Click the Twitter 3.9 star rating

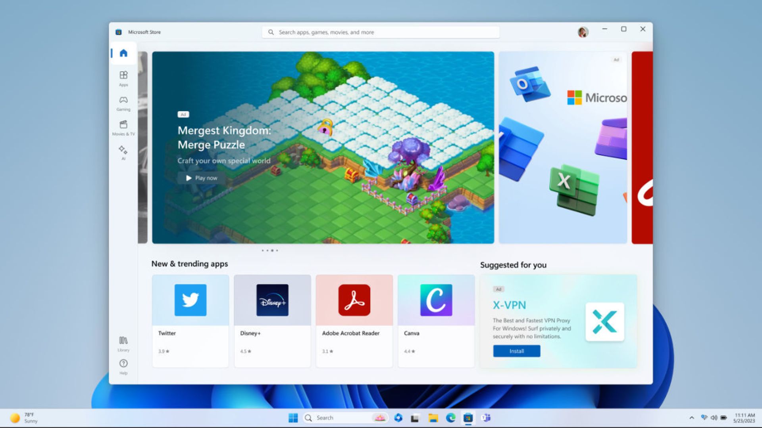coord(164,351)
